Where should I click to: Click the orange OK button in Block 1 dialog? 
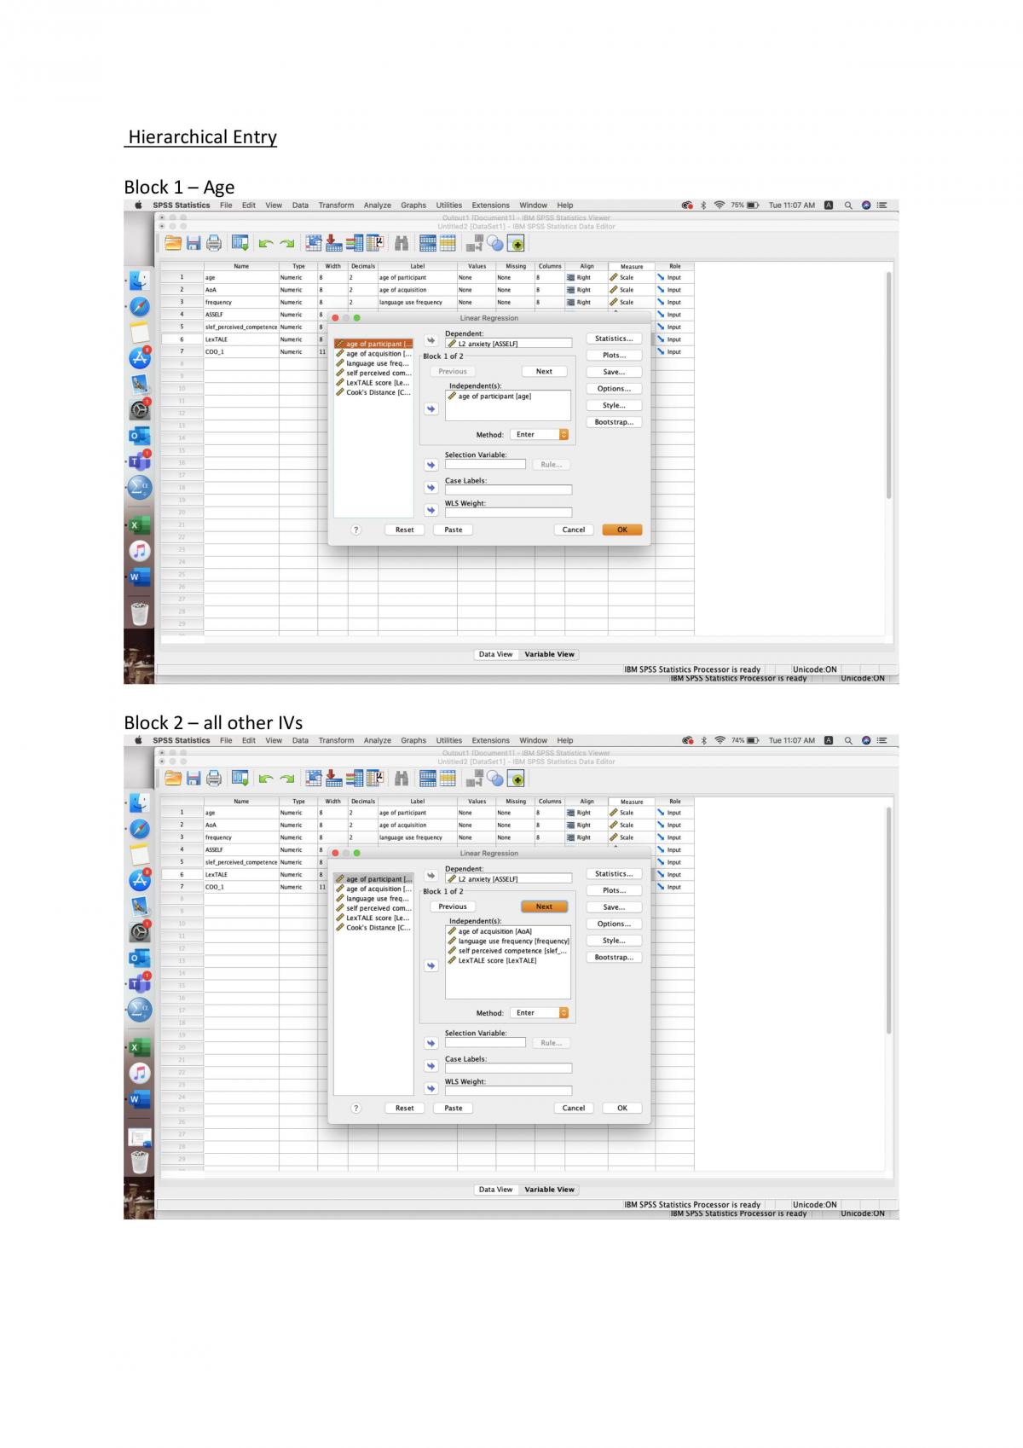click(x=622, y=530)
